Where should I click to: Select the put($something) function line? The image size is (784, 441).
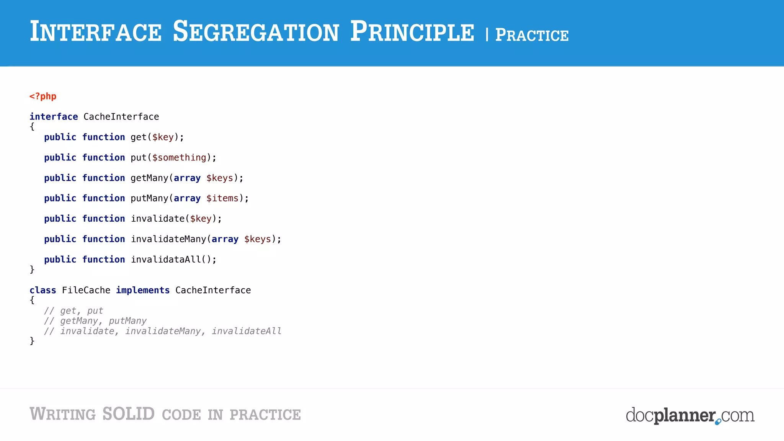[130, 157]
